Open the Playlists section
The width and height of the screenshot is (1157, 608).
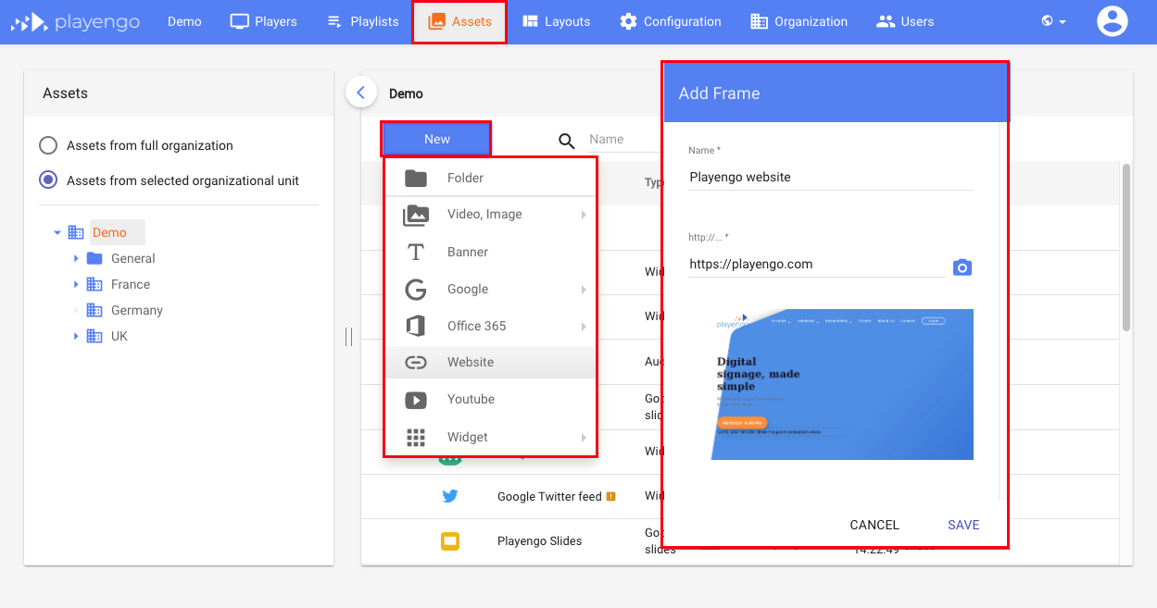click(x=362, y=21)
